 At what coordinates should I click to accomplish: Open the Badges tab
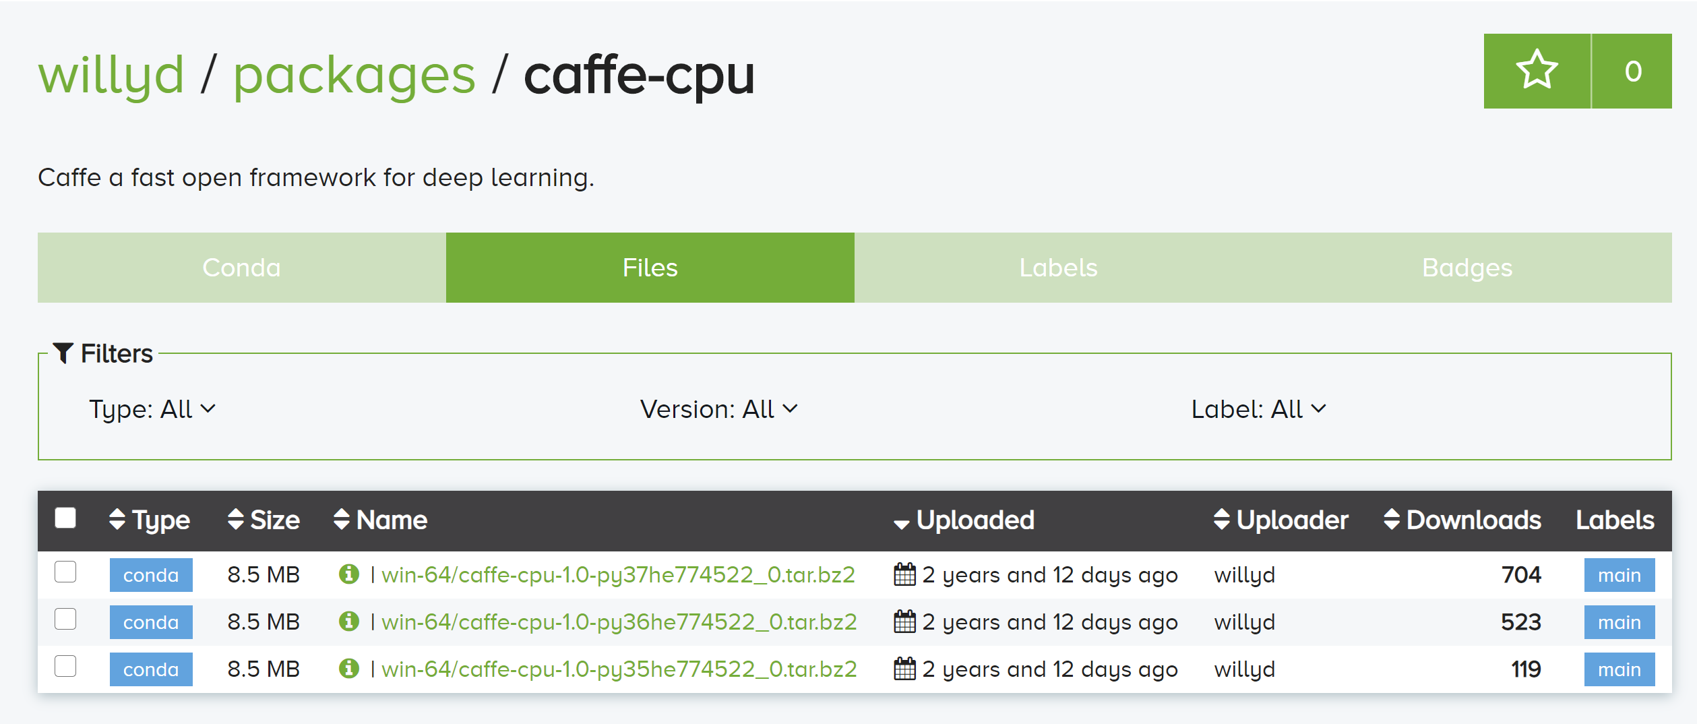tap(1467, 268)
